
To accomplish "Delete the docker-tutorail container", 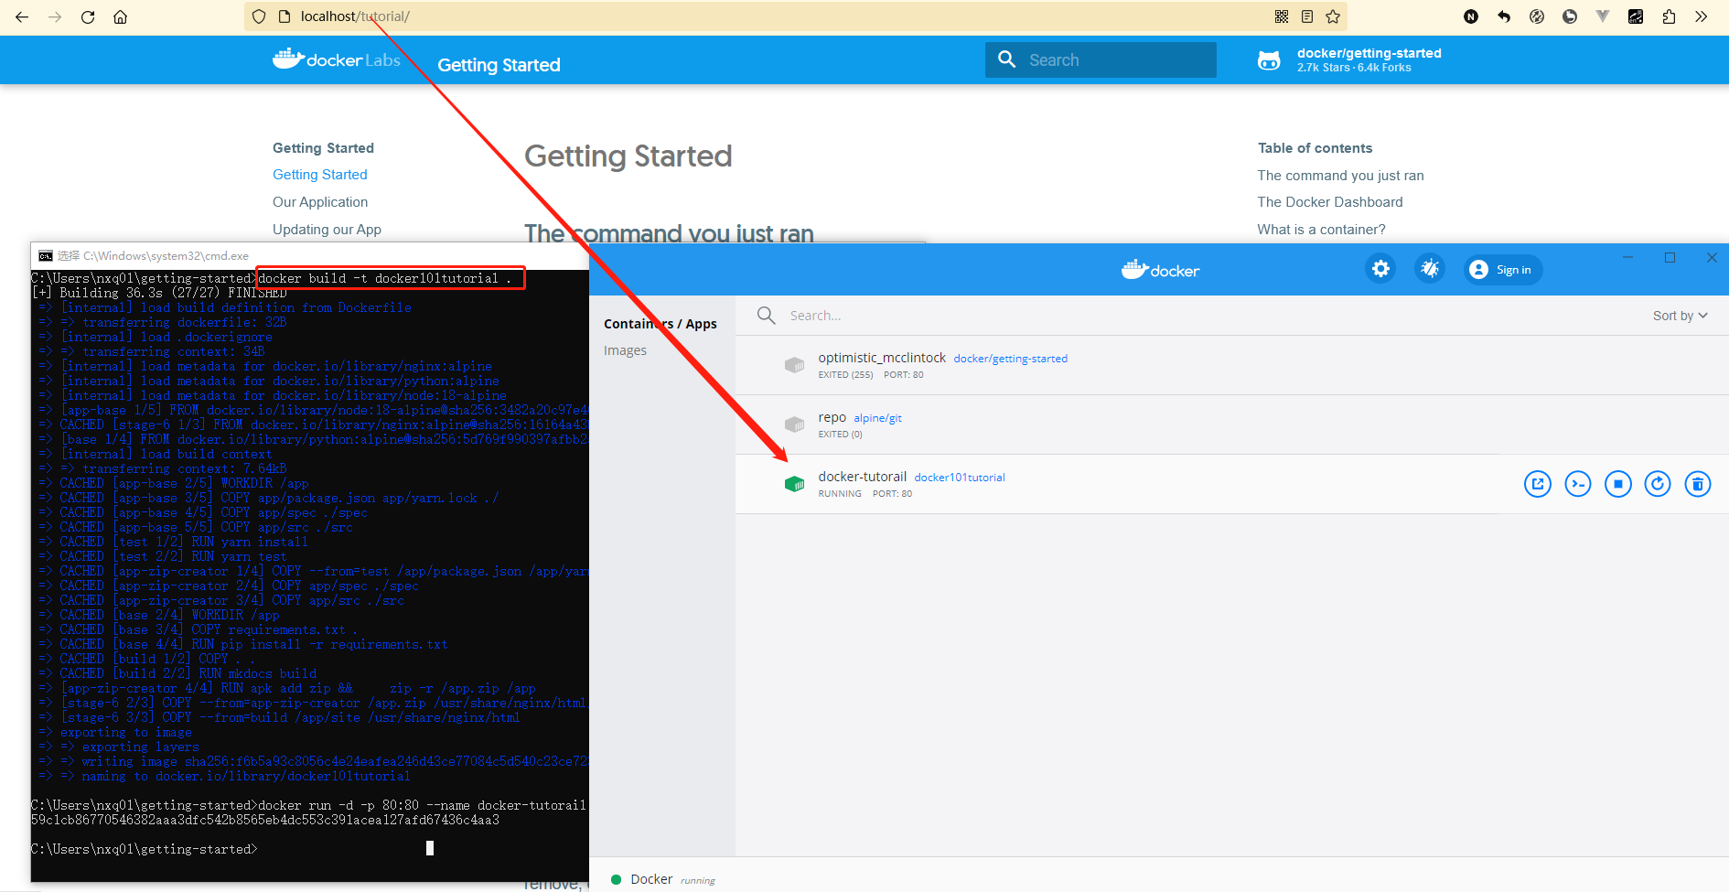I will [x=1698, y=484].
